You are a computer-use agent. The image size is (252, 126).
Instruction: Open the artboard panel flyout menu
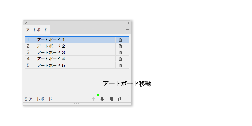127,30
